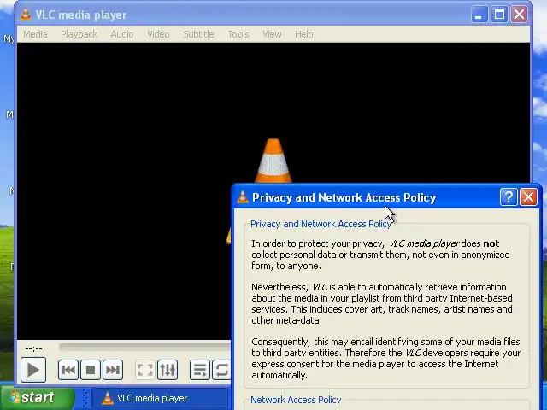Click the VLC cone icon in main title bar
The width and height of the screenshot is (547, 410).
pos(26,15)
